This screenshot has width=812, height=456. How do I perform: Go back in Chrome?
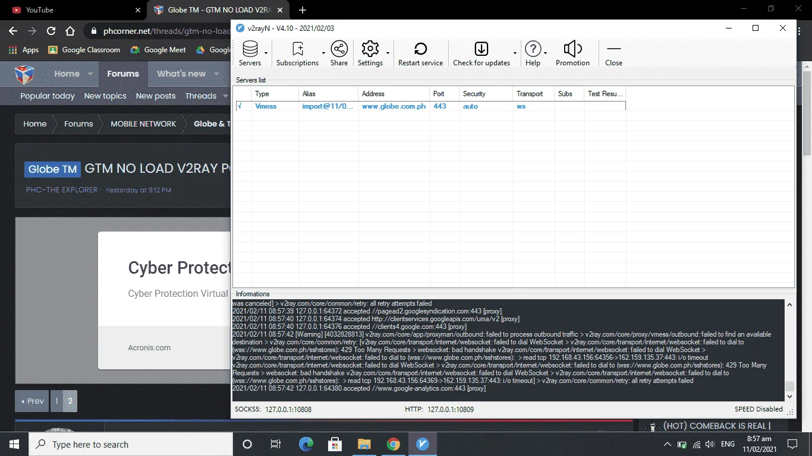pyautogui.click(x=13, y=31)
